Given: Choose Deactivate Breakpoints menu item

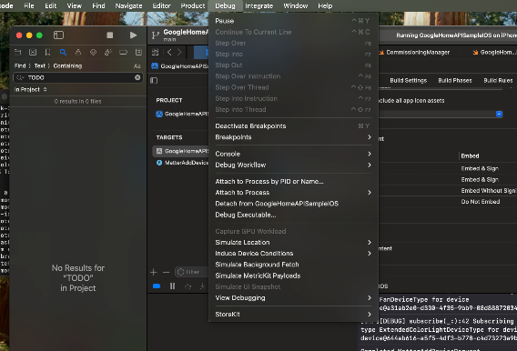Looking at the screenshot, I should pos(293,126).
